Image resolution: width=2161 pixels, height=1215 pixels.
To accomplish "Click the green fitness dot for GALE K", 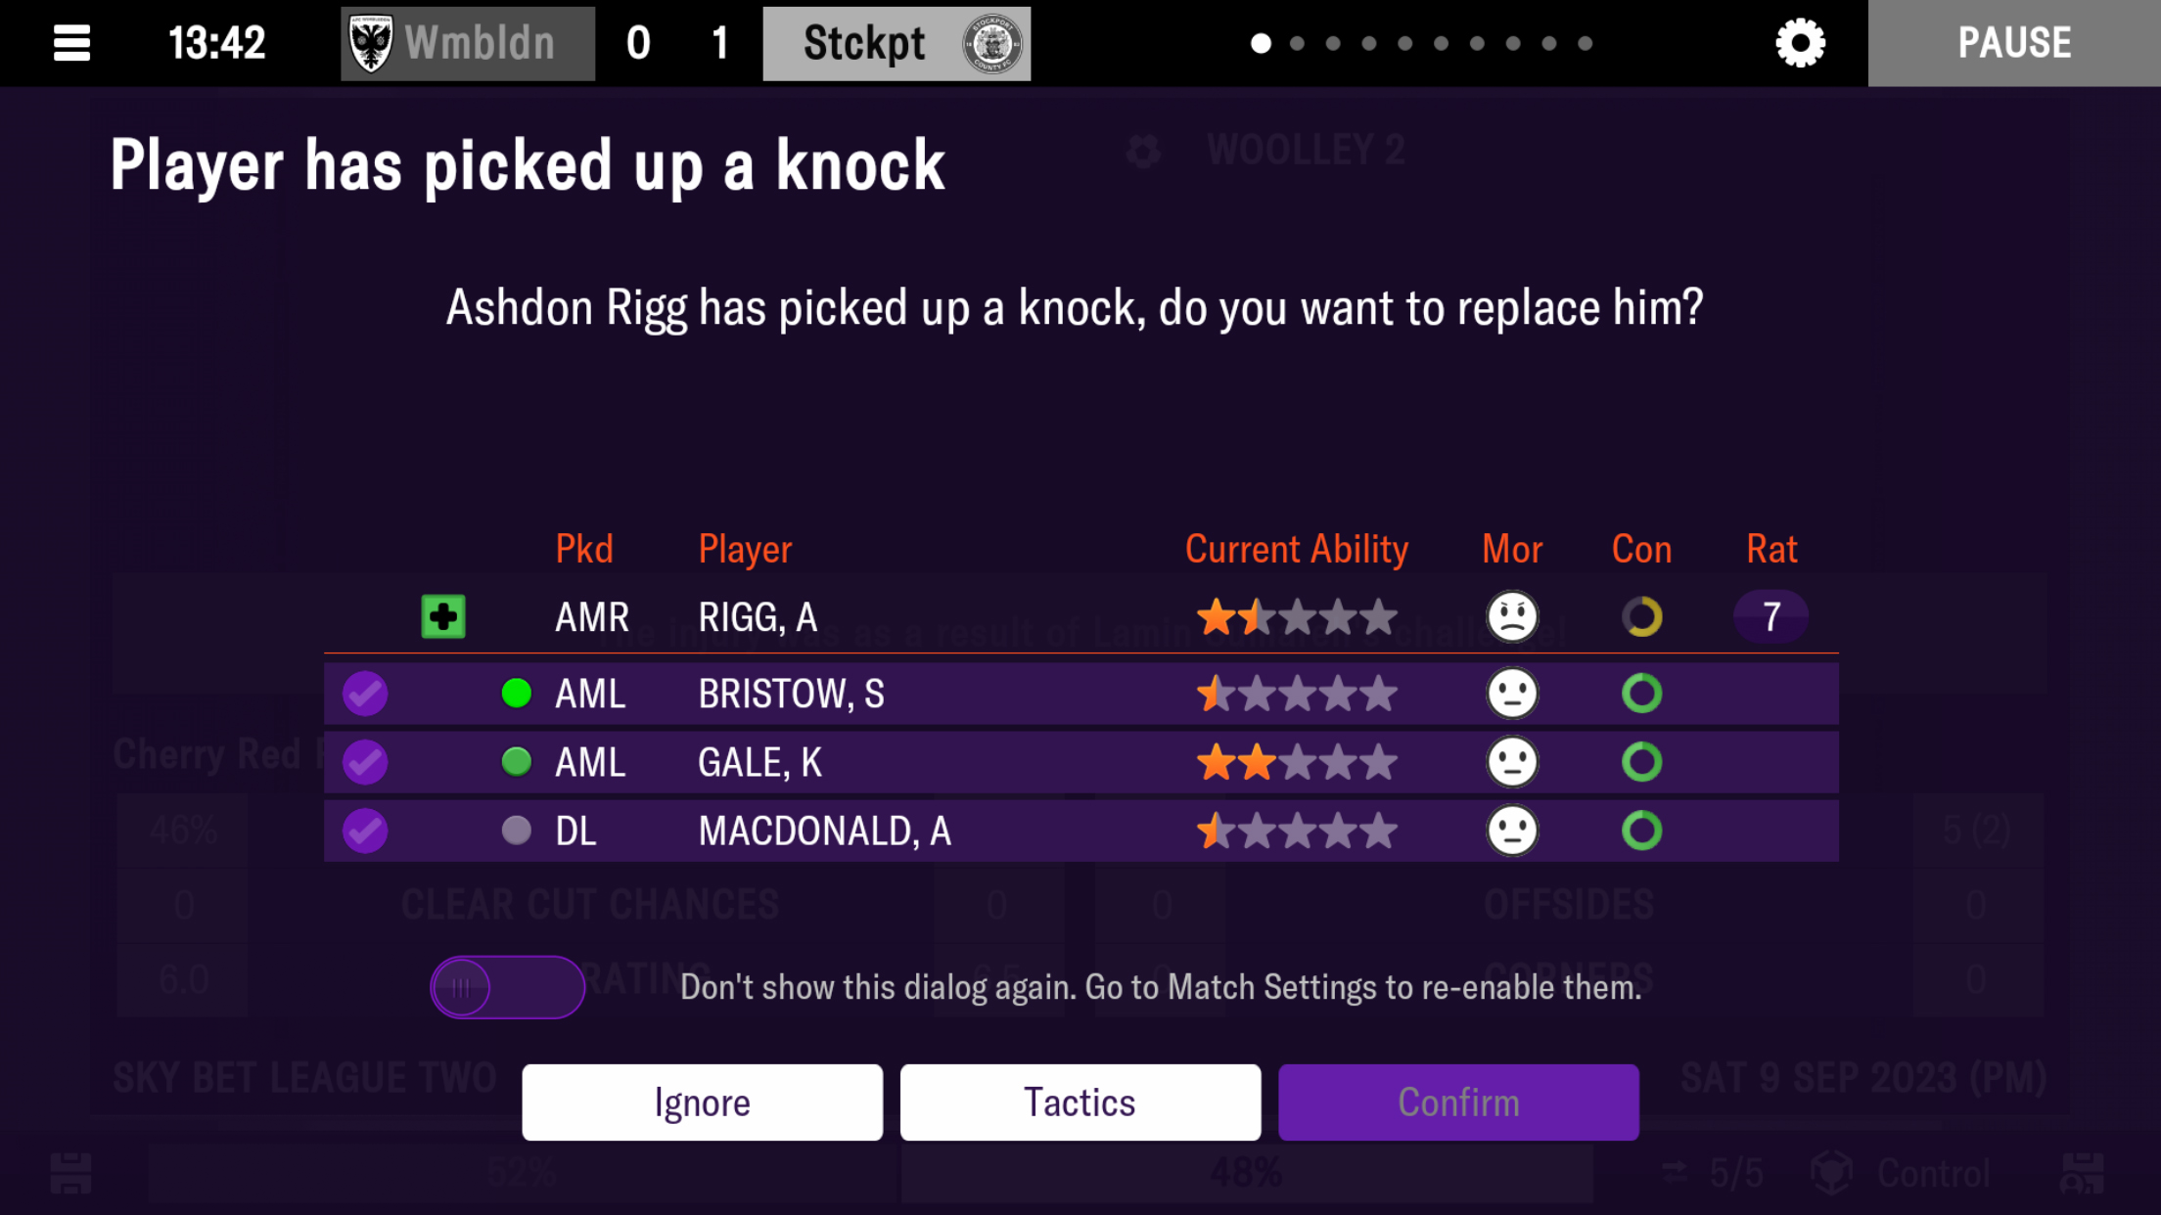I will coord(515,761).
